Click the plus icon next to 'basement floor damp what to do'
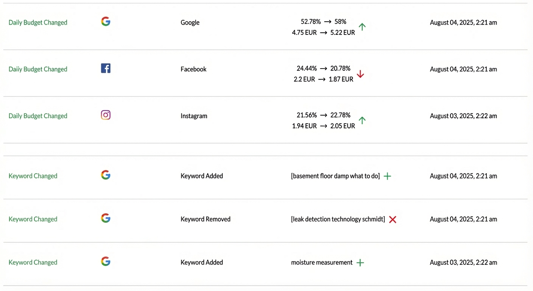Screen dimensions: 533x291 pos(387,176)
